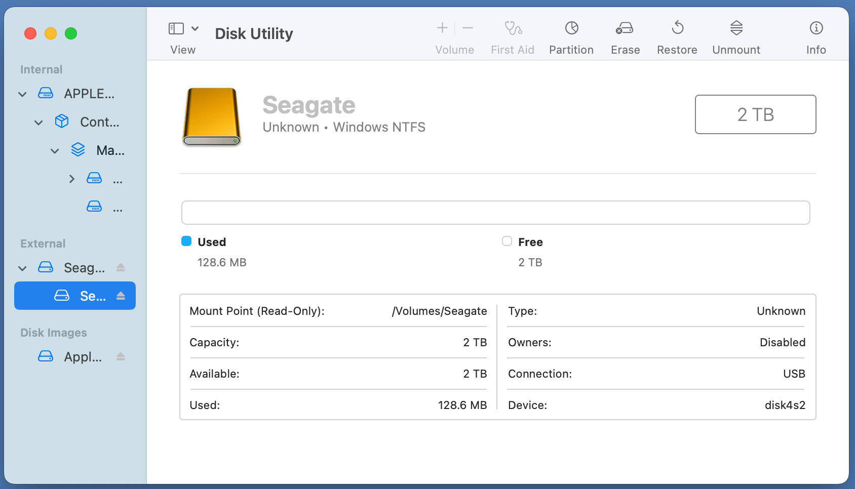Viewport: 855px width, 489px height.
Task: Collapse the external Seagate disk tree
Action: [22, 268]
